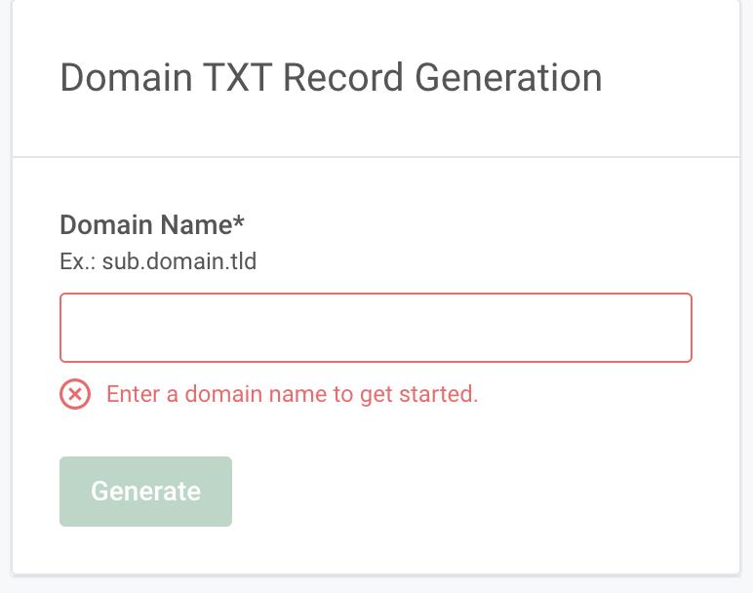Click the 'Name*' part of the label
The height and width of the screenshot is (593, 753).
[x=202, y=224]
